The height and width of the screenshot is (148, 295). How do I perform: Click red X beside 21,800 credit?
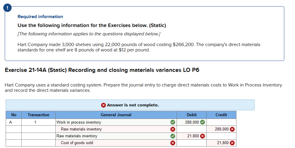point(232,143)
